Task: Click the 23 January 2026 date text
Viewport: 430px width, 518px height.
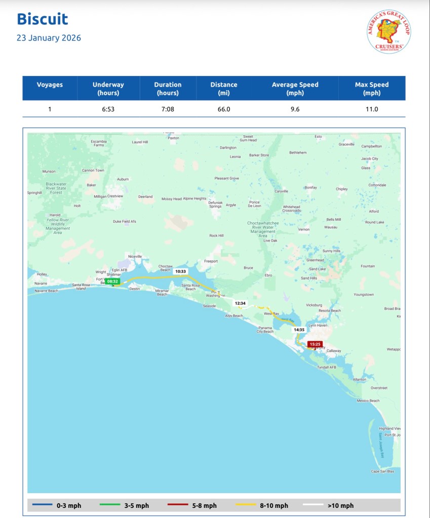Action: (49, 38)
